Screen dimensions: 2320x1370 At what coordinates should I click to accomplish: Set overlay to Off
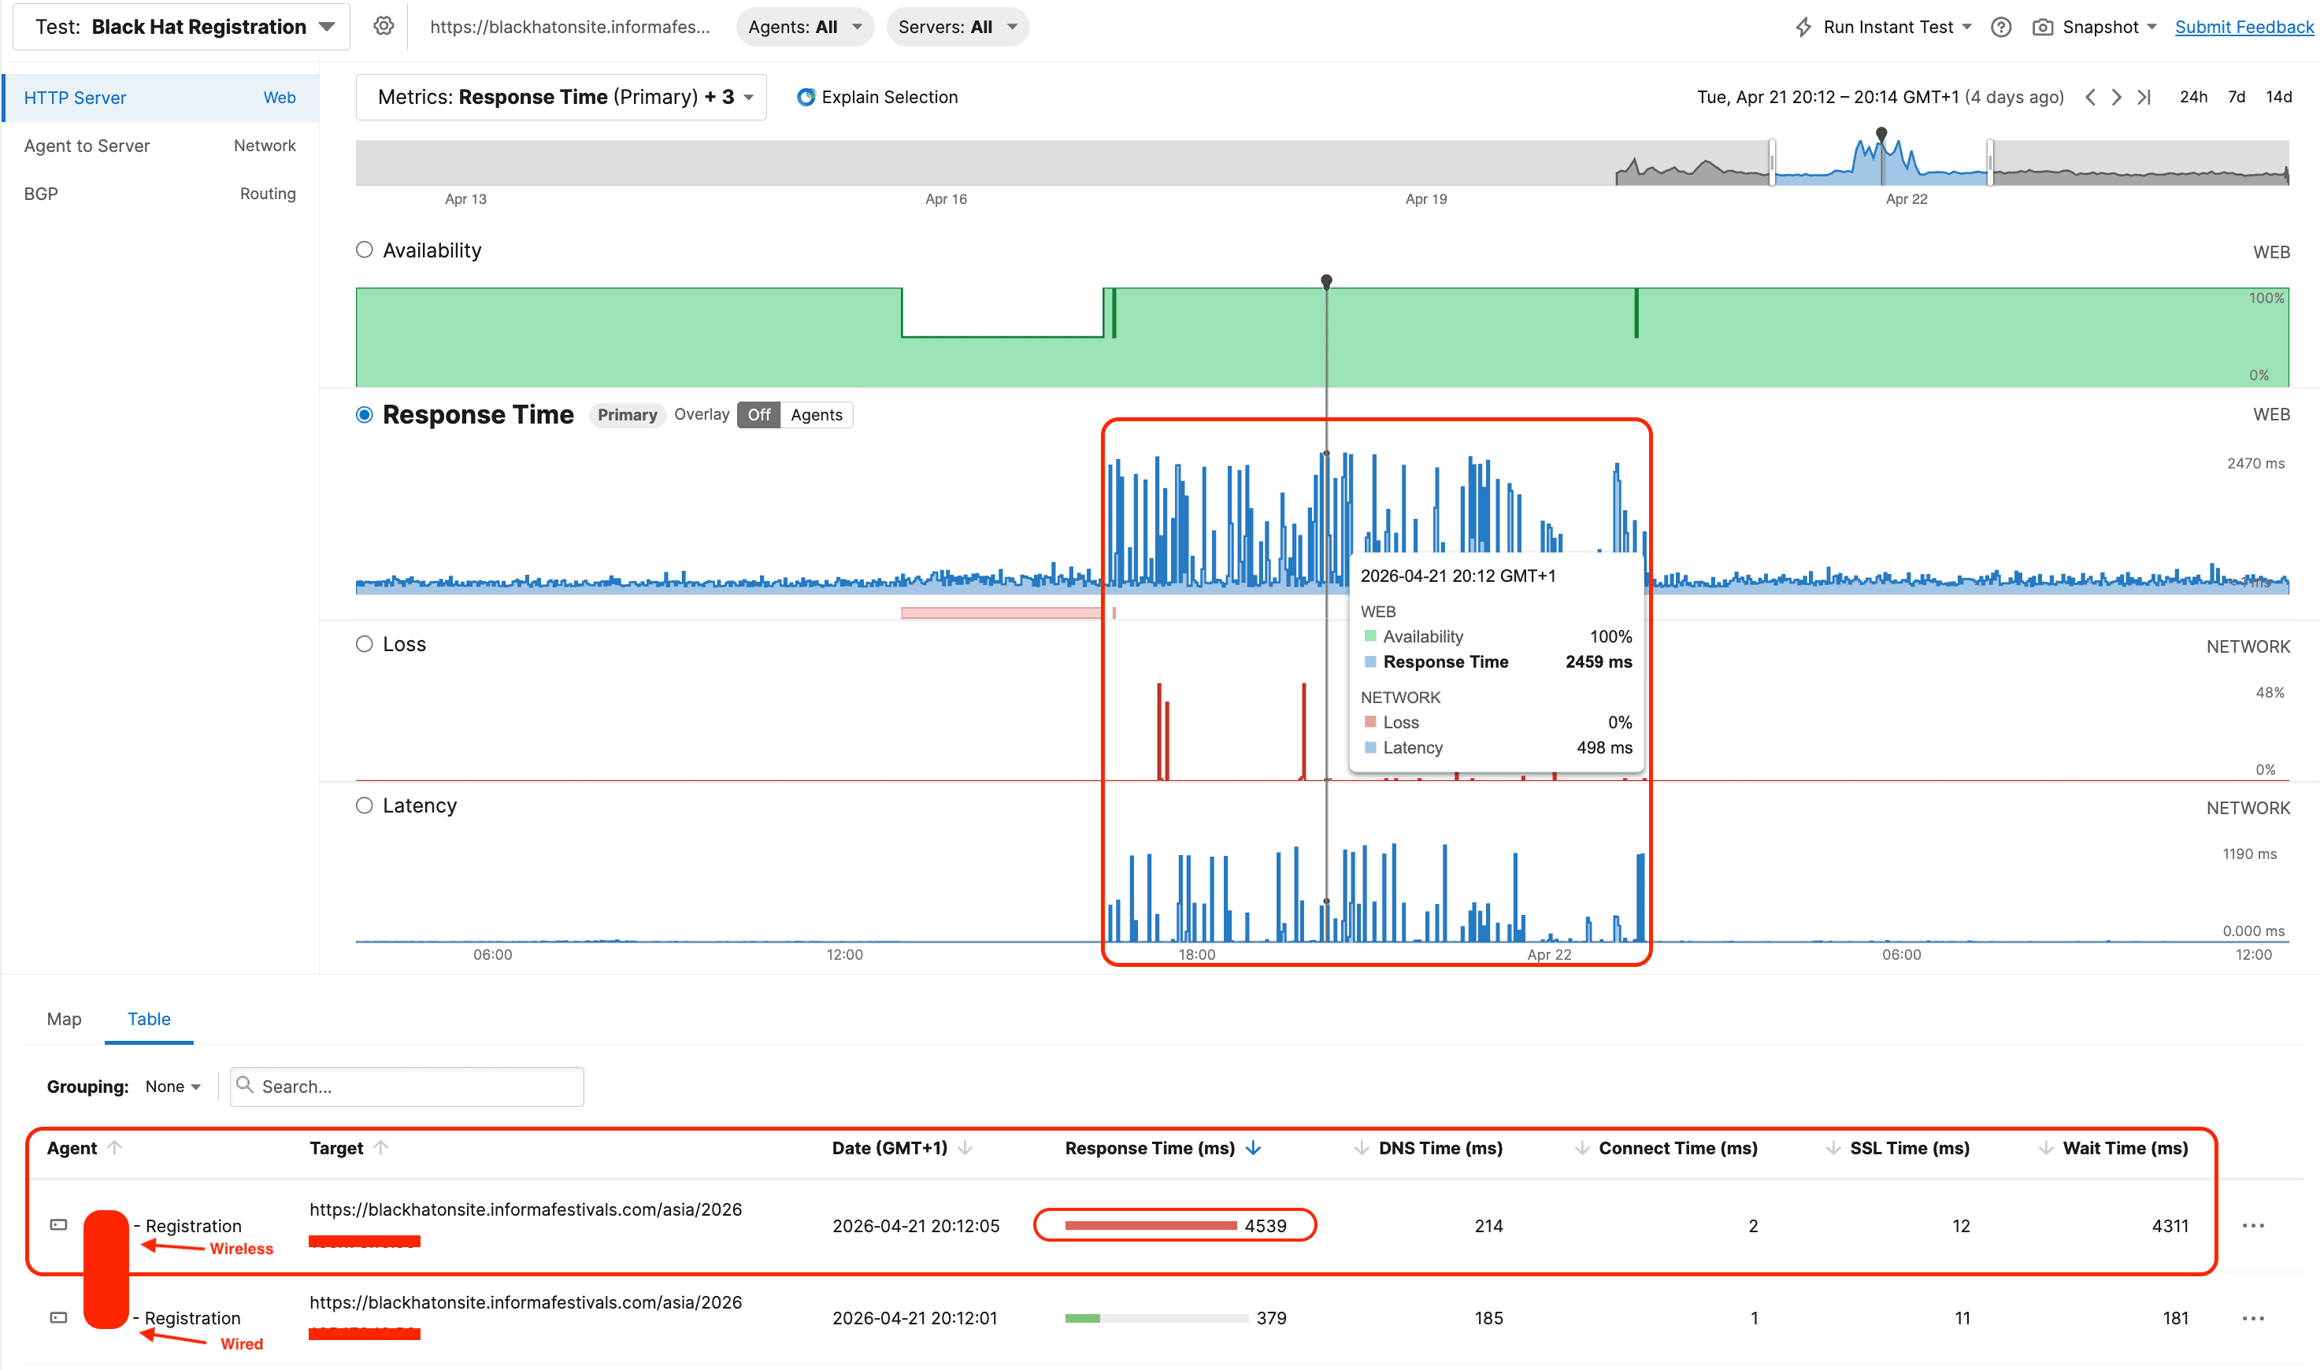tap(759, 414)
